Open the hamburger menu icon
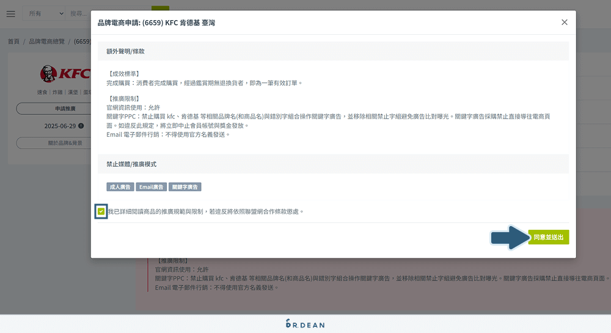This screenshot has height=333, width=611. click(x=11, y=14)
